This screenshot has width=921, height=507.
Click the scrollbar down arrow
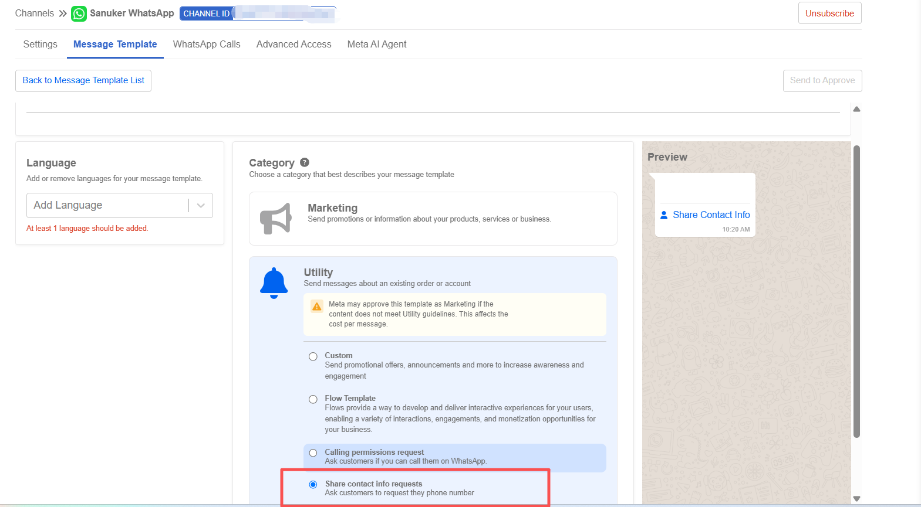[856, 499]
